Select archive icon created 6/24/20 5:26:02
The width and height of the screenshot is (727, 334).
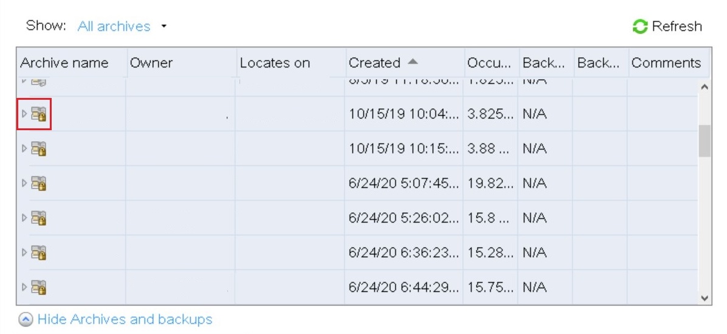(39, 218)
